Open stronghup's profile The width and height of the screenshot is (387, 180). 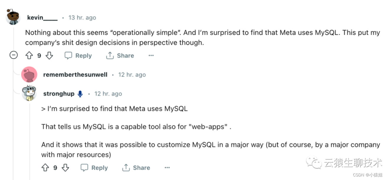point(58,94)
